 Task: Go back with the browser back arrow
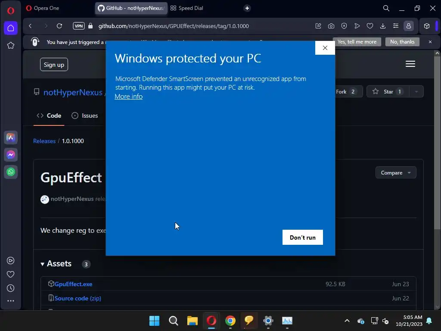tap(31, 26)
